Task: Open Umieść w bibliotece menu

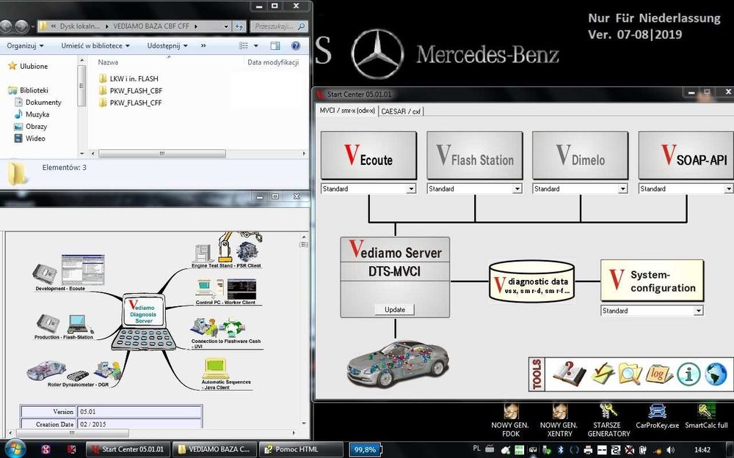Action: (95, 45)
